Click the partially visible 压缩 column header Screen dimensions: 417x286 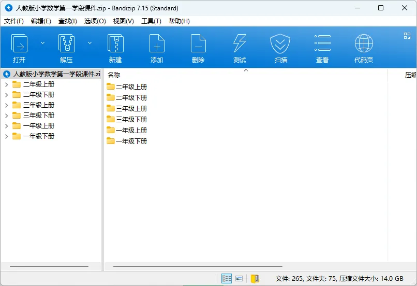410,75
